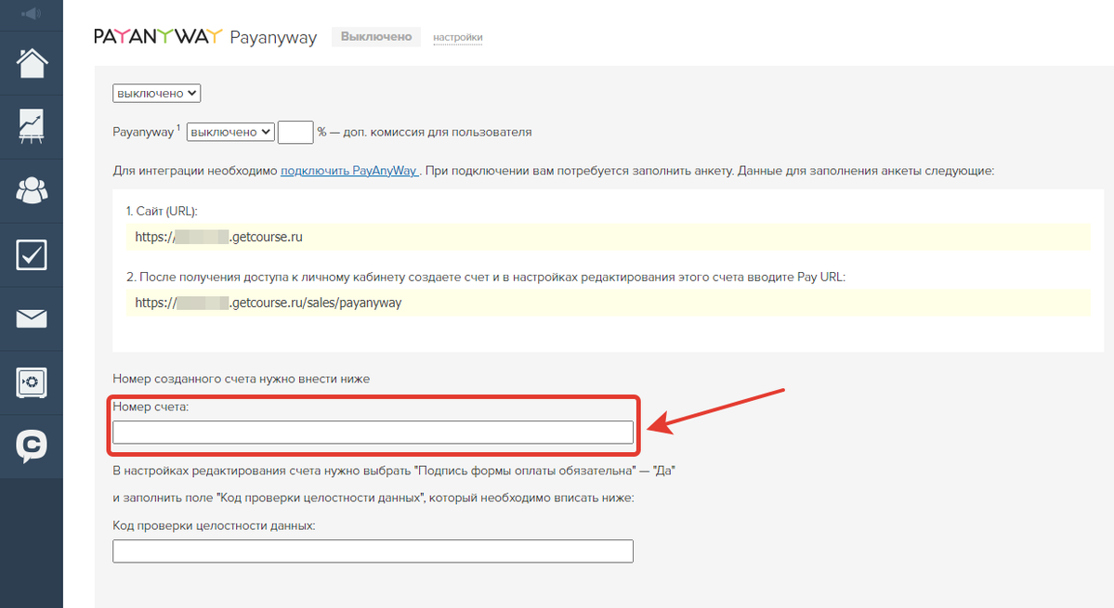Screen dimensions: 1114x608
Task: Open the home icon in sidebar
Action: coord(32,63)
